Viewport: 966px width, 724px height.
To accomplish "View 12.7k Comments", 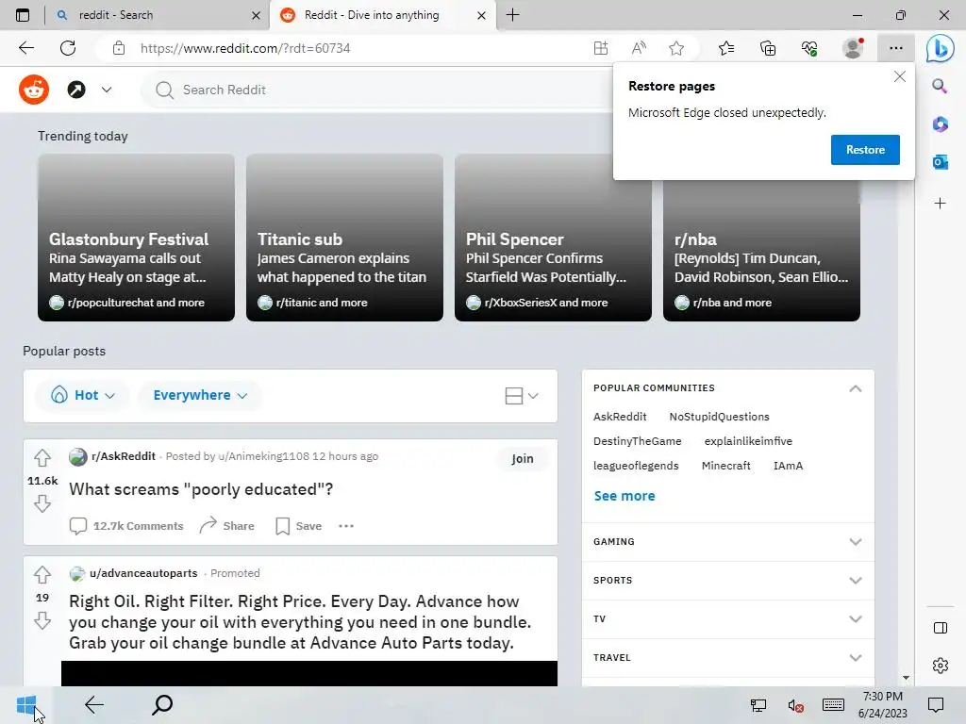I will point(126,526).
